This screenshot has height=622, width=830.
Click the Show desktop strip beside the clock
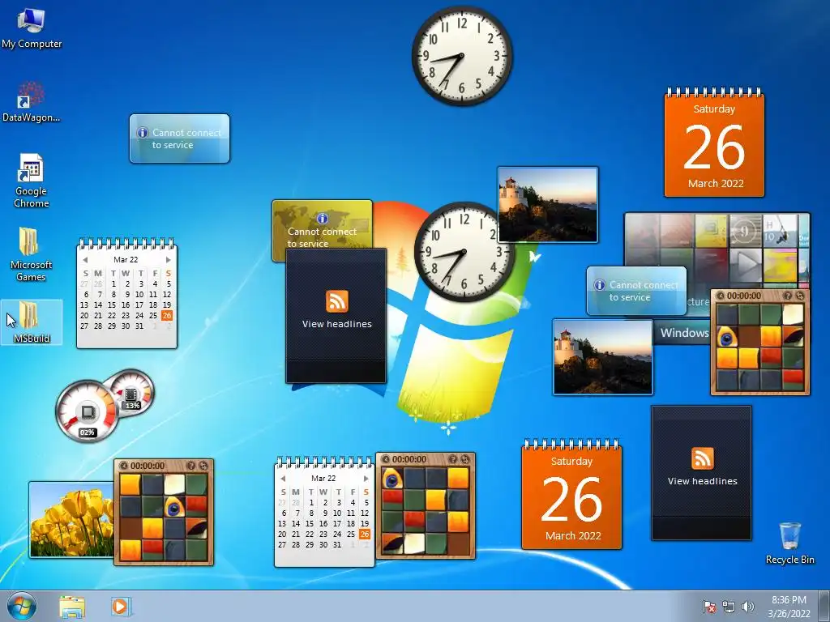[824, 606]
